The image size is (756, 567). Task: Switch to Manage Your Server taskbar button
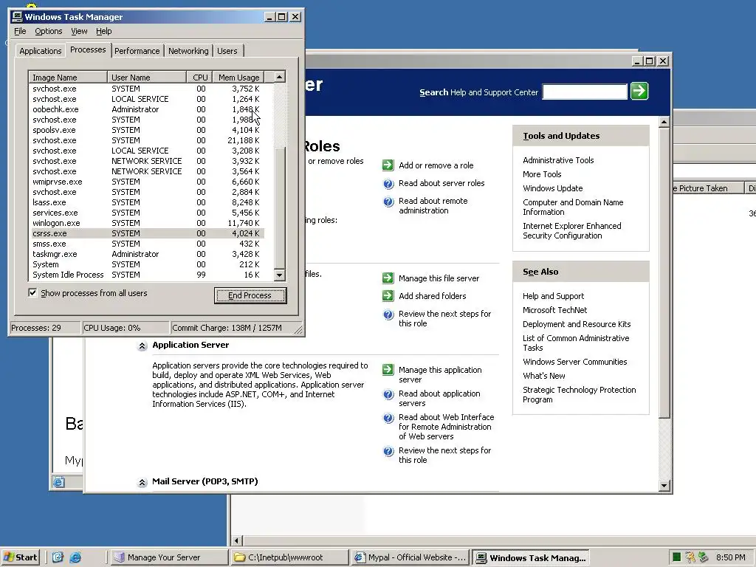tap(168, 557)
